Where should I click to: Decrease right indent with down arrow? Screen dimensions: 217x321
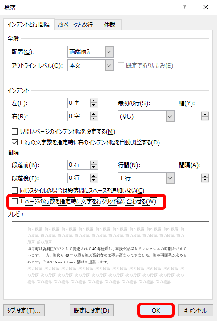pyautogui.click(x=94, y=119)
